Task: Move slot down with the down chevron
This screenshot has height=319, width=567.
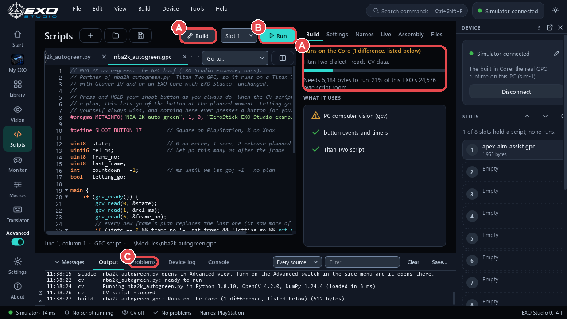Action: pyautogui.click(x=545, y=116)
